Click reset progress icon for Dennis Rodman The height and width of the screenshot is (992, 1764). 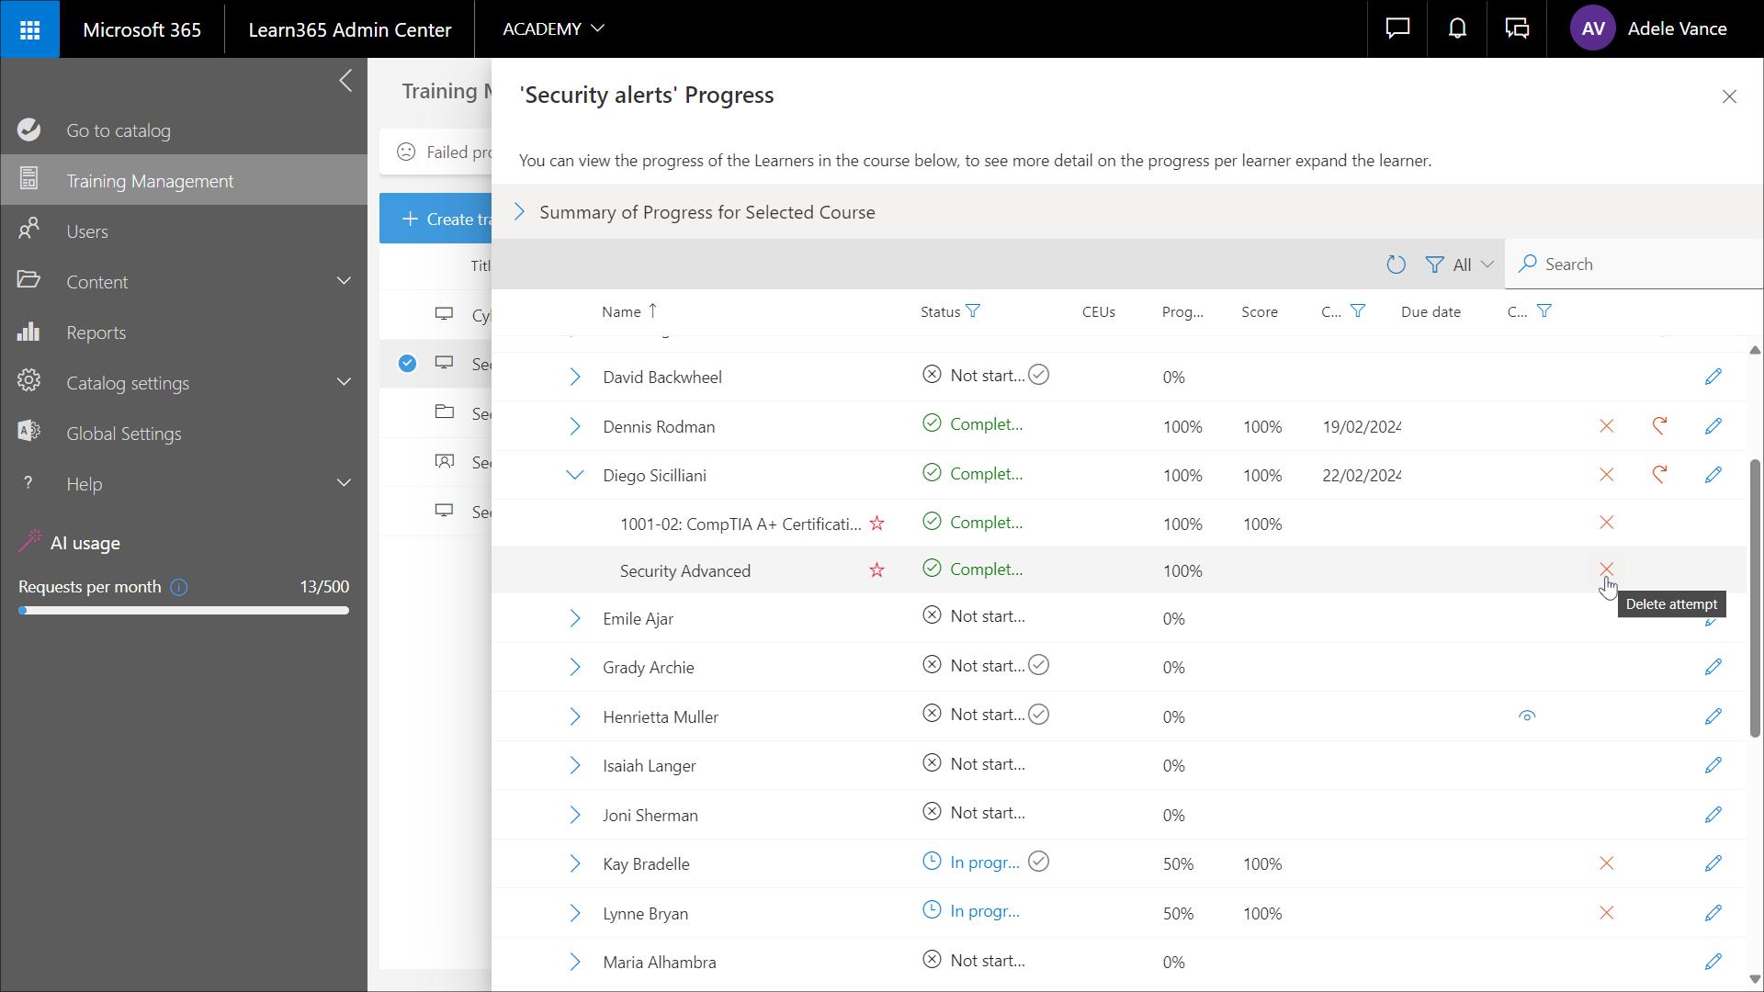1659,426
